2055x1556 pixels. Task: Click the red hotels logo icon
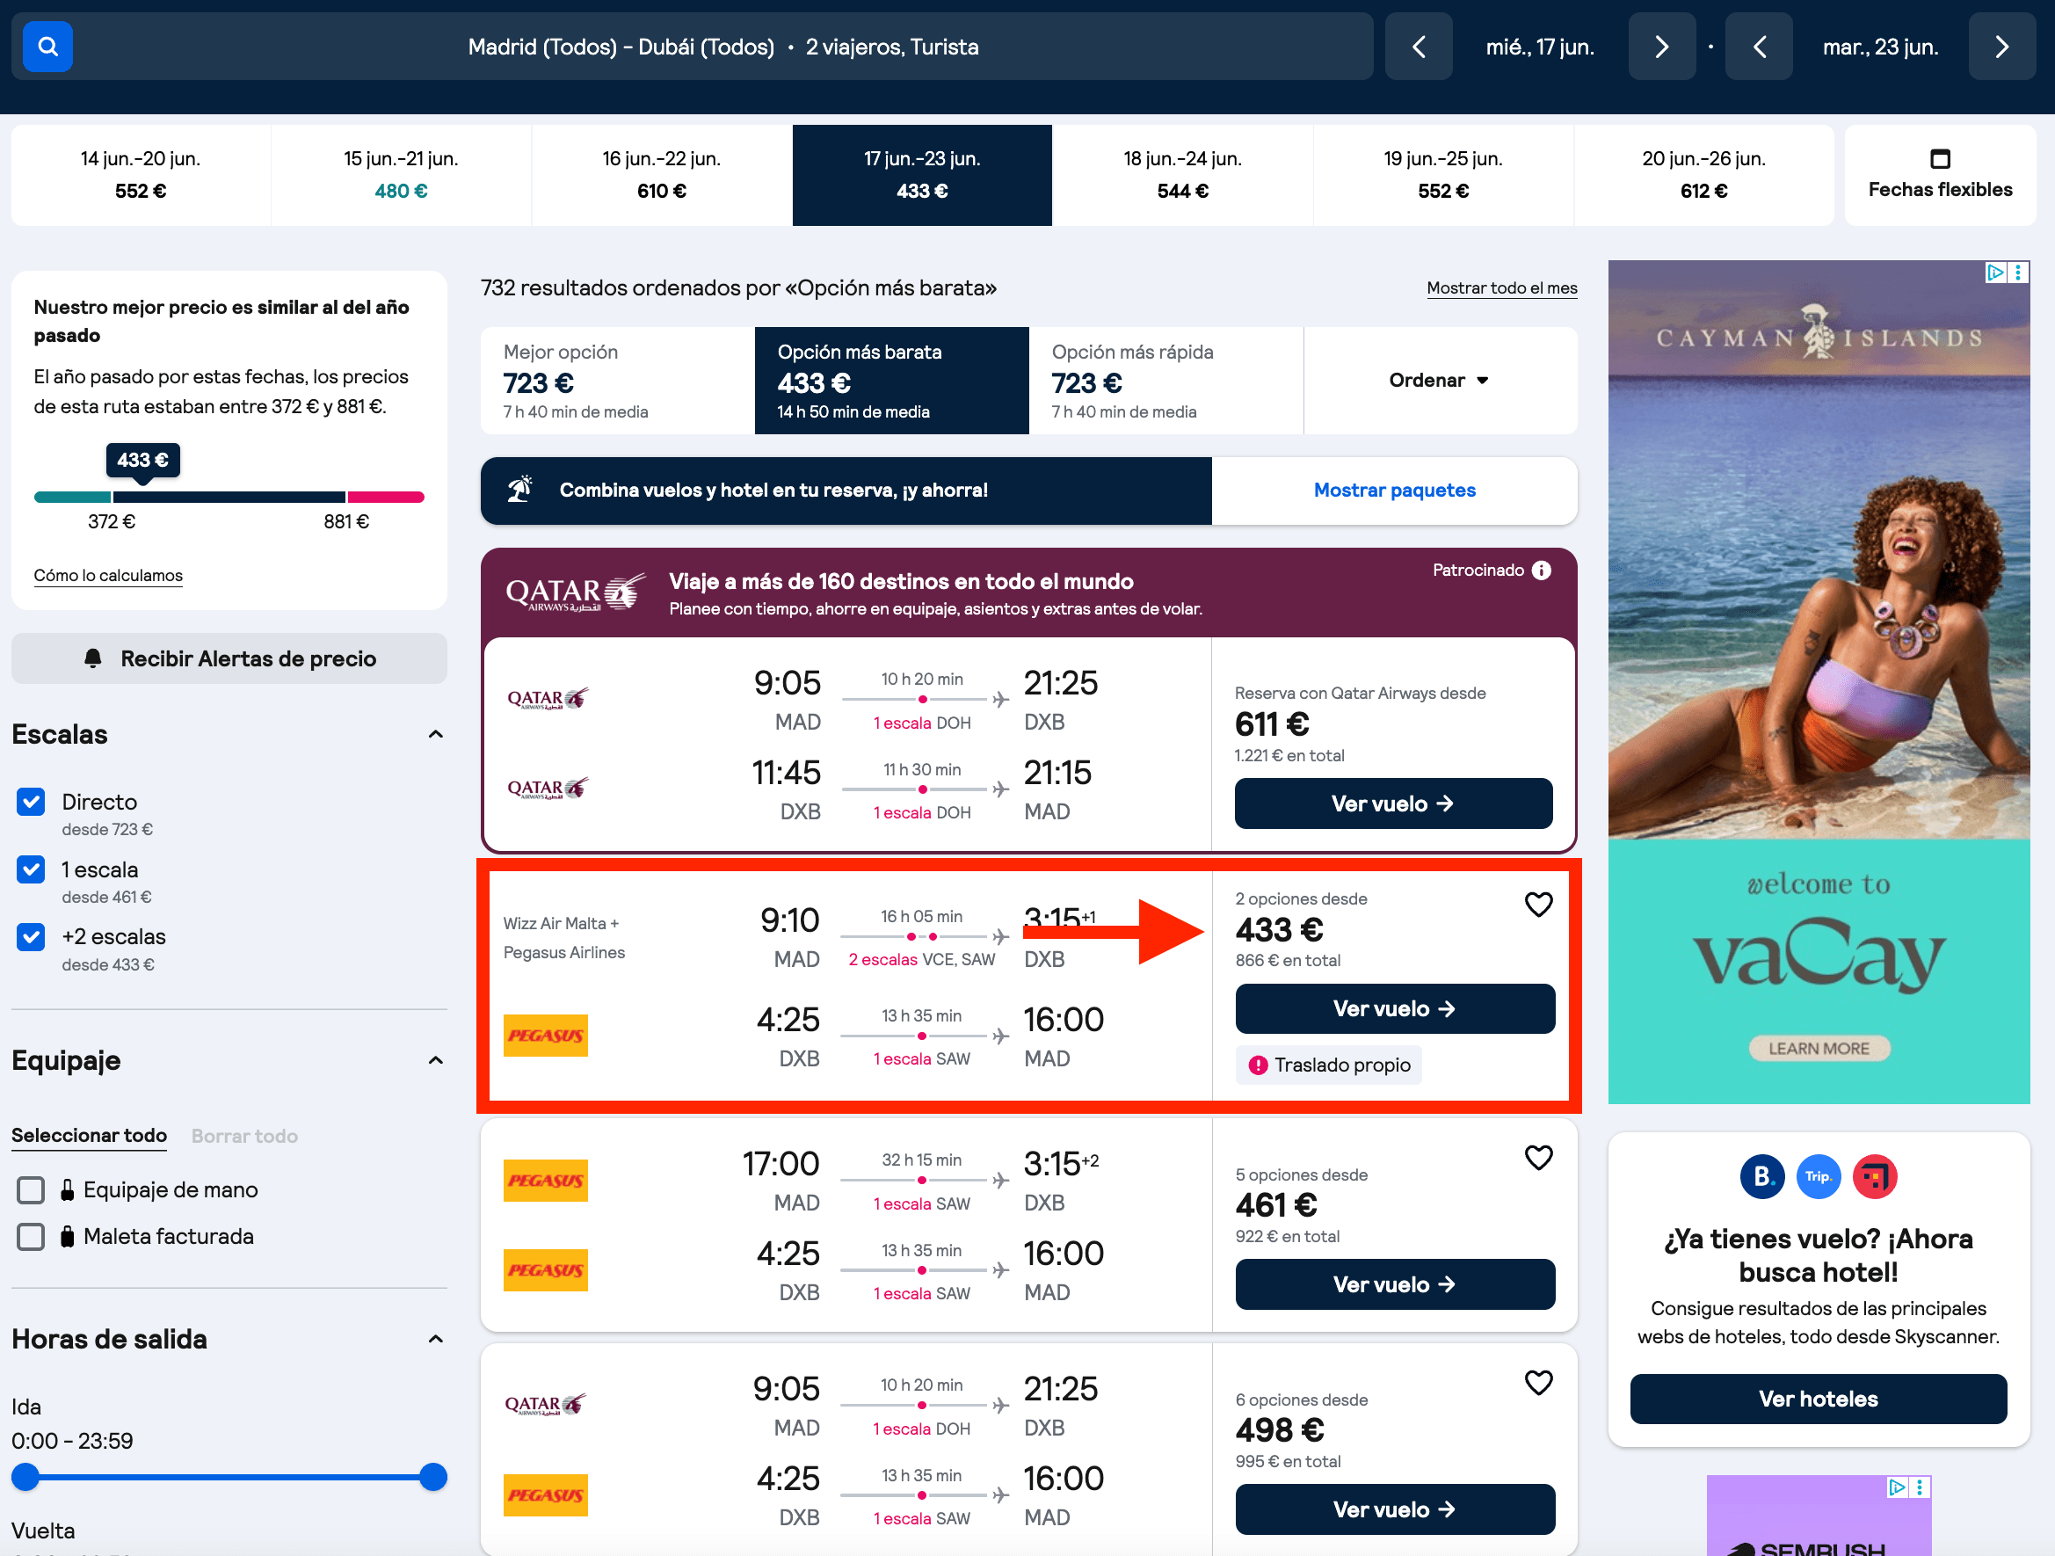1875,1177
